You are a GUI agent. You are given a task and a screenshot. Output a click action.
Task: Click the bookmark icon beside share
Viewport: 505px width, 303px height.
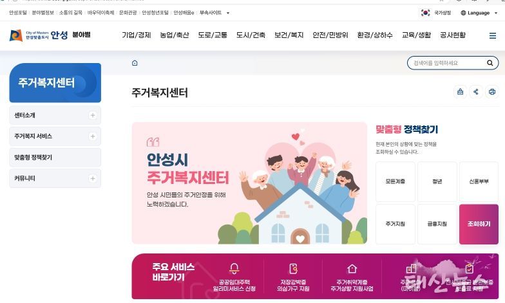(460, 92)
